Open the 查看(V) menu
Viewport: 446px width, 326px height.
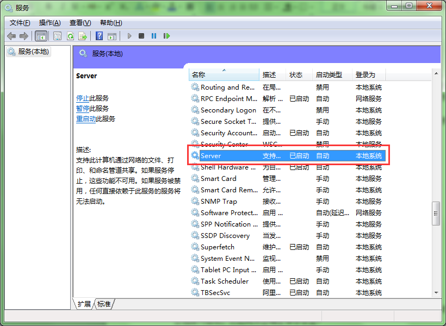pyautogui.click(x=80, y=23)
